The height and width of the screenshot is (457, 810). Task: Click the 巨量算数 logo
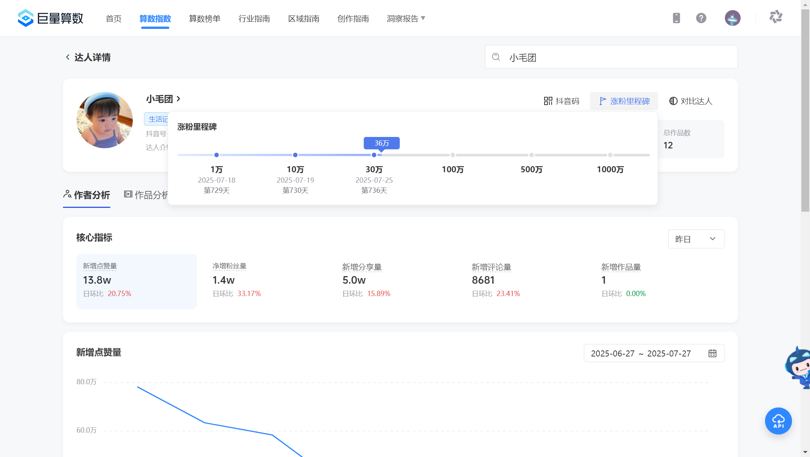pyautogui.click(x=51, y=18)
